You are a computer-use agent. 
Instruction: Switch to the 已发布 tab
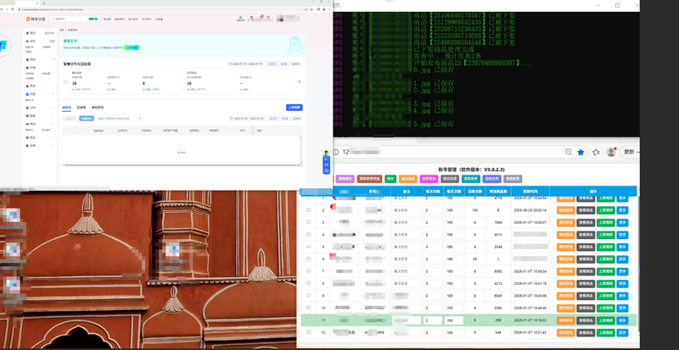[x=81, y=108]
